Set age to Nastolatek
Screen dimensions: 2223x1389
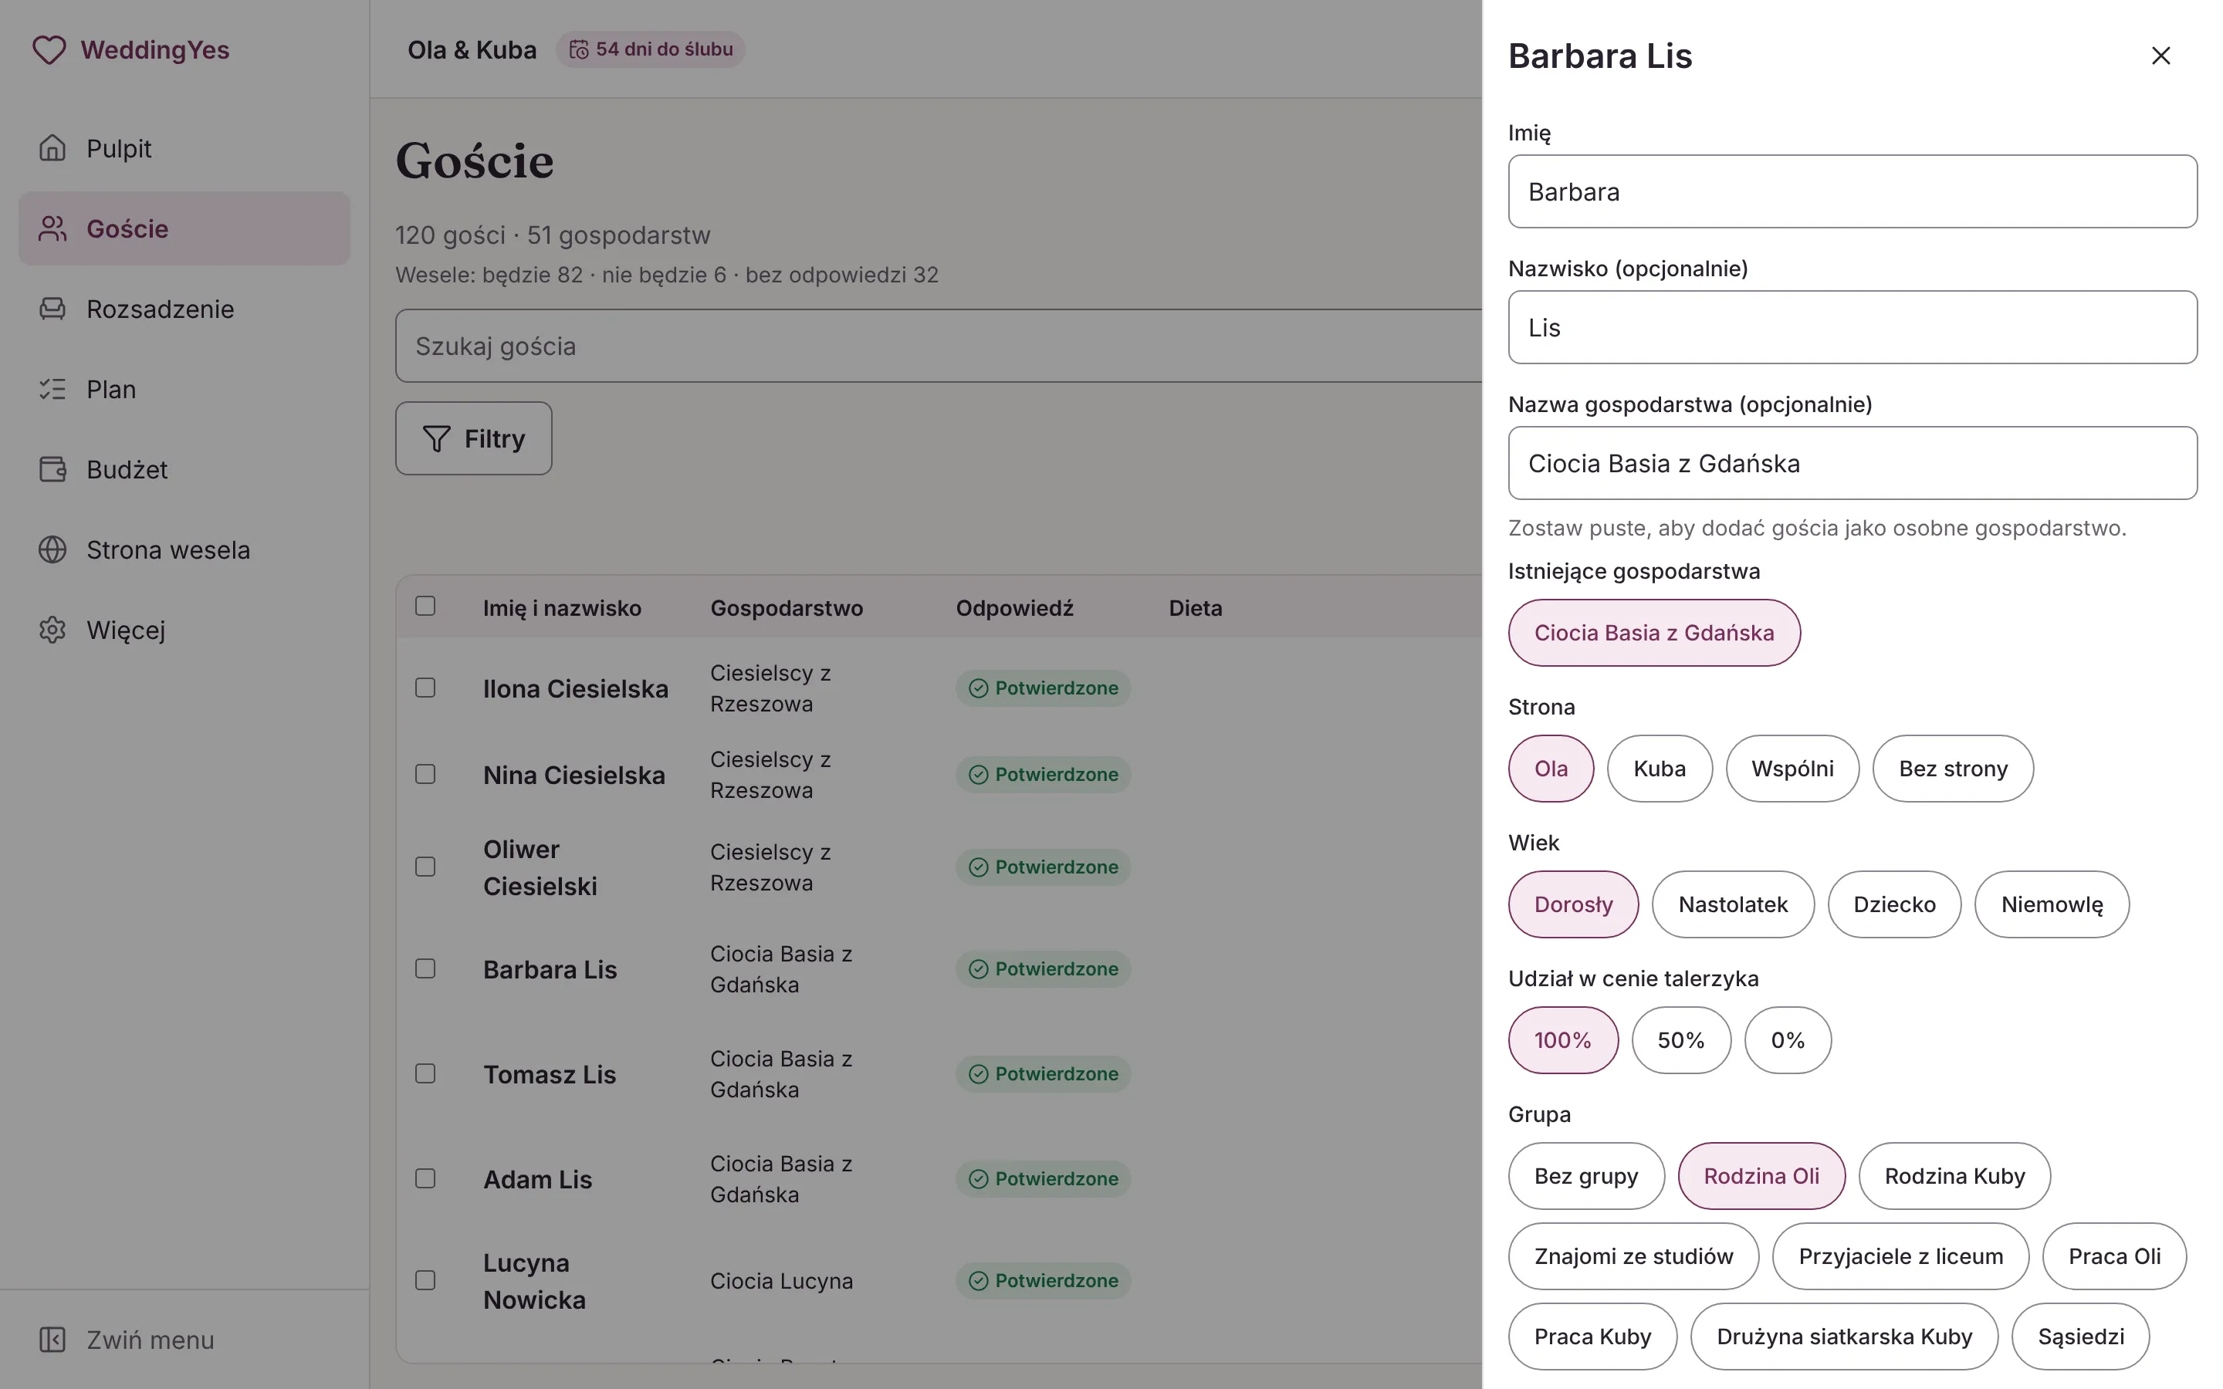(x=1732, y=905)
